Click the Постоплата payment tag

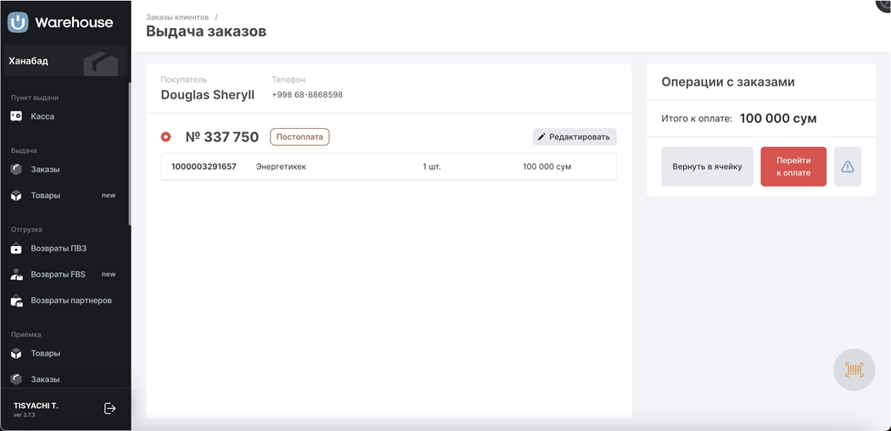(300, 137)
